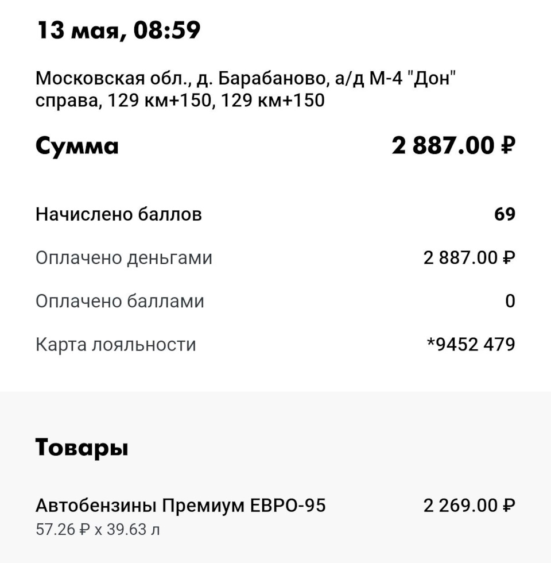The height and width of the screenshot is (563, 551).
Task: Tap the points paid value 0
Action: pos(510,301)
